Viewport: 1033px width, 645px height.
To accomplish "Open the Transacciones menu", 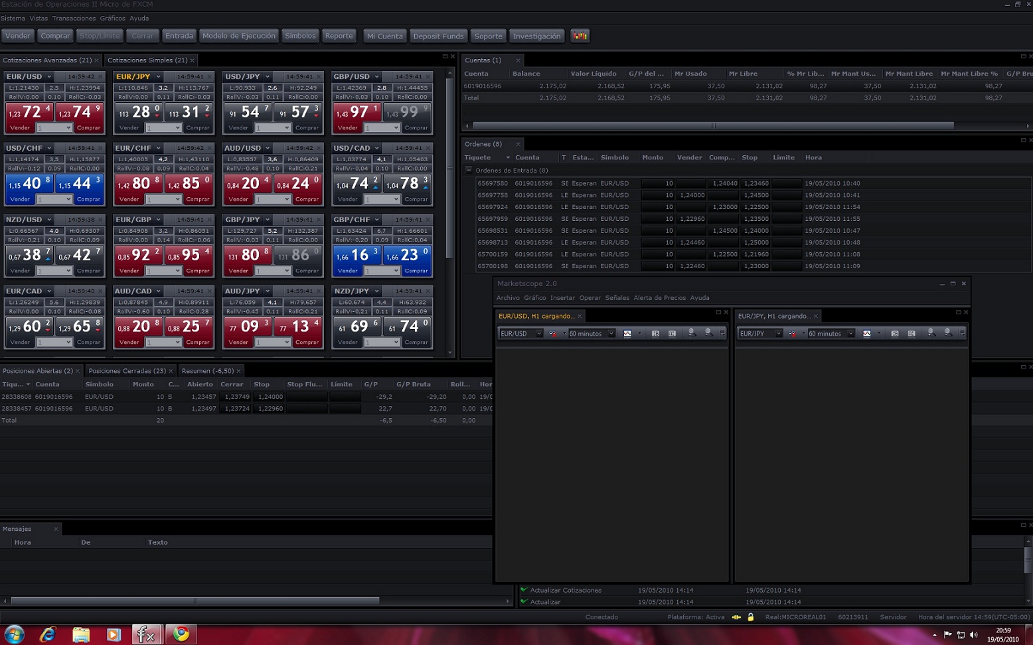I will [74, 19].
